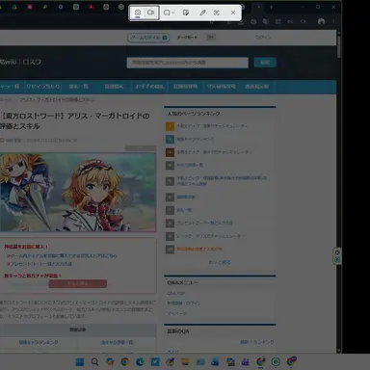Open the Outlook taskbar icon
This screenshot has height=370, width=370.
pos(215,362)
